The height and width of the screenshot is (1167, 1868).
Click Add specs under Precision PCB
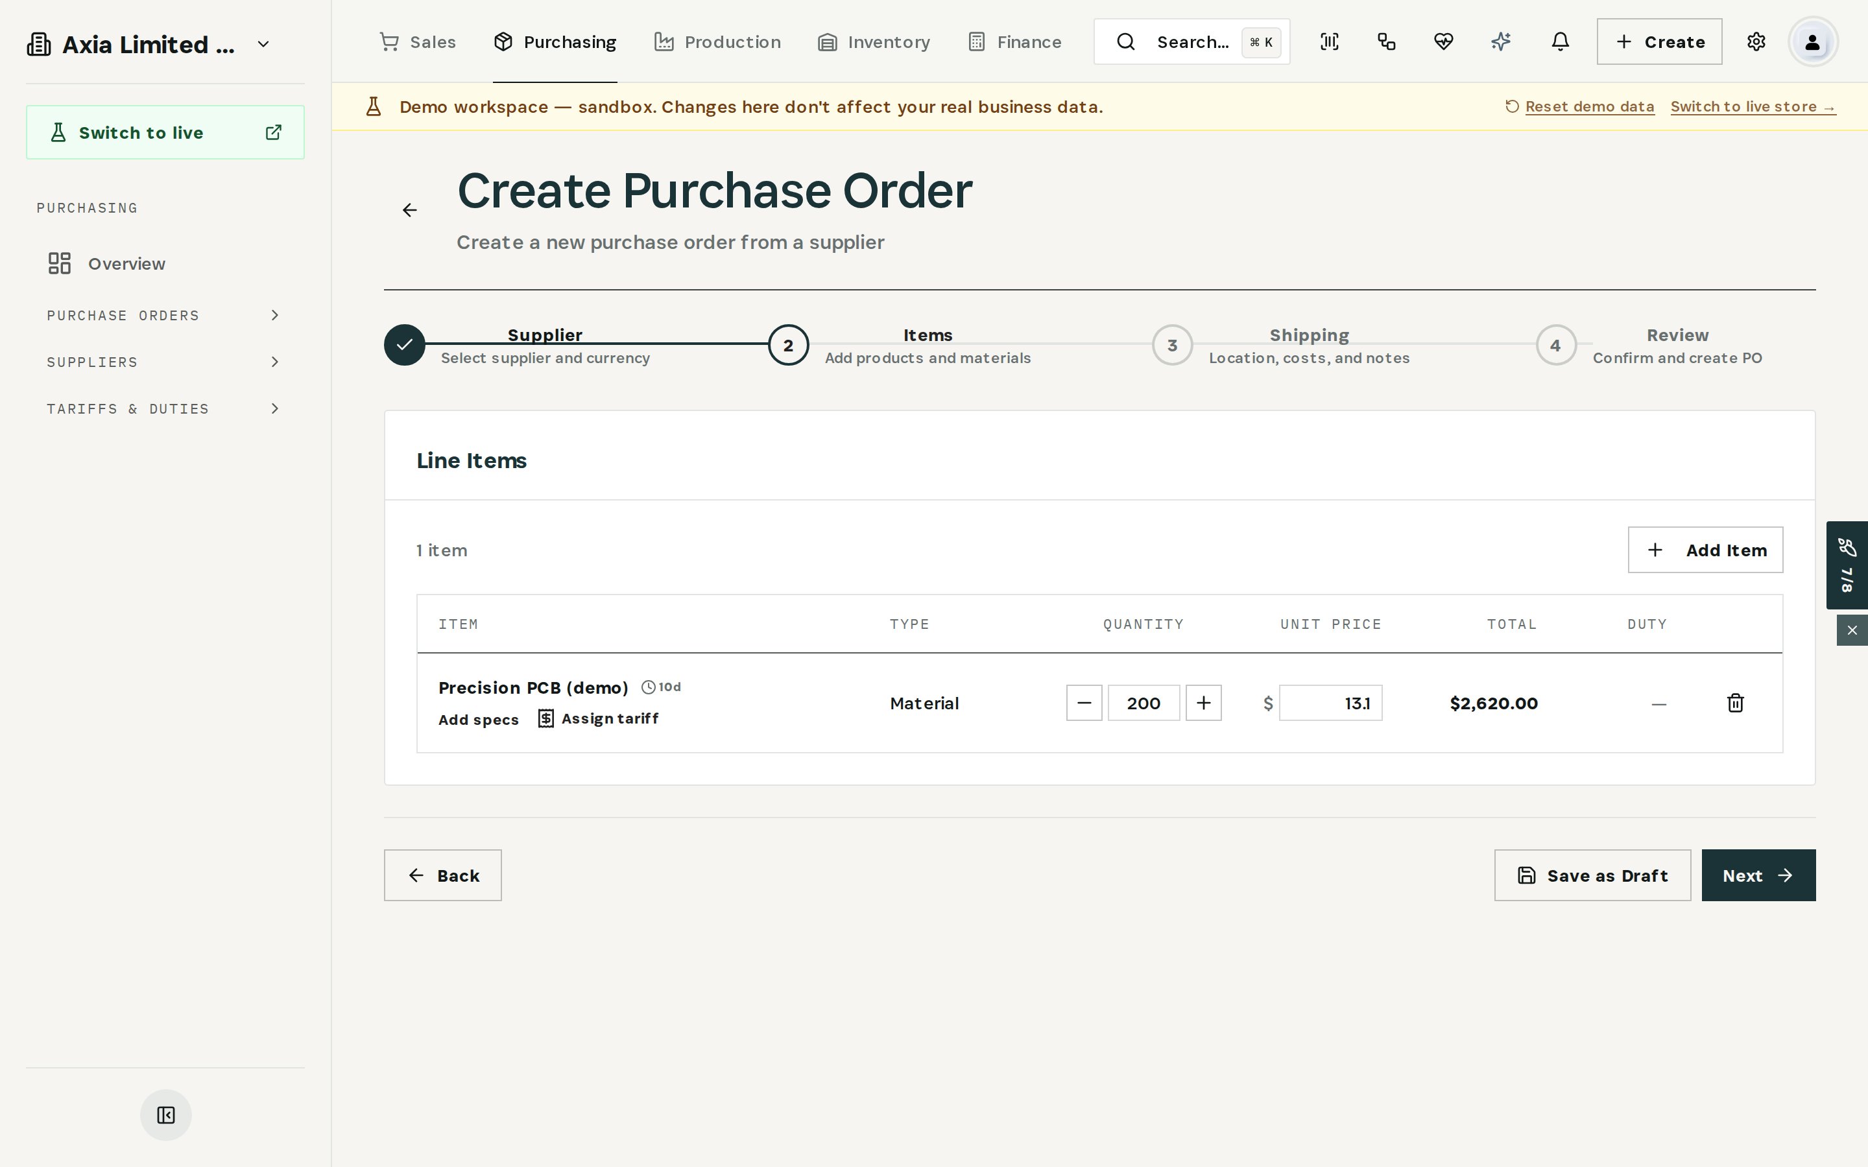coord(479,720)
